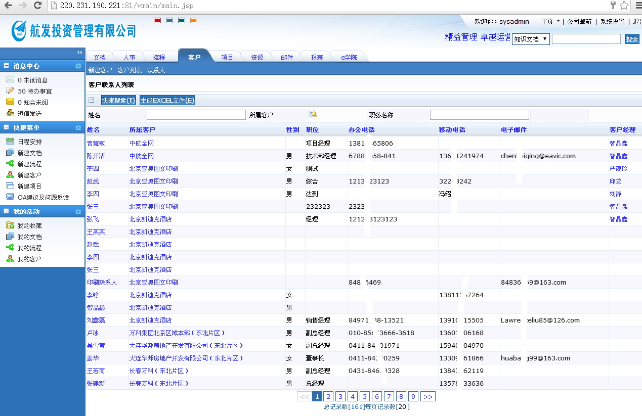Screen dimensions: 642x416
Task: Click the key icon in address bar
Action: point(613,6)
